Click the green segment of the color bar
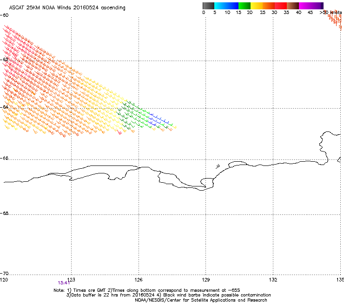Image resolution: width=344 pixels, height=303 pixels. coord(245,6)
